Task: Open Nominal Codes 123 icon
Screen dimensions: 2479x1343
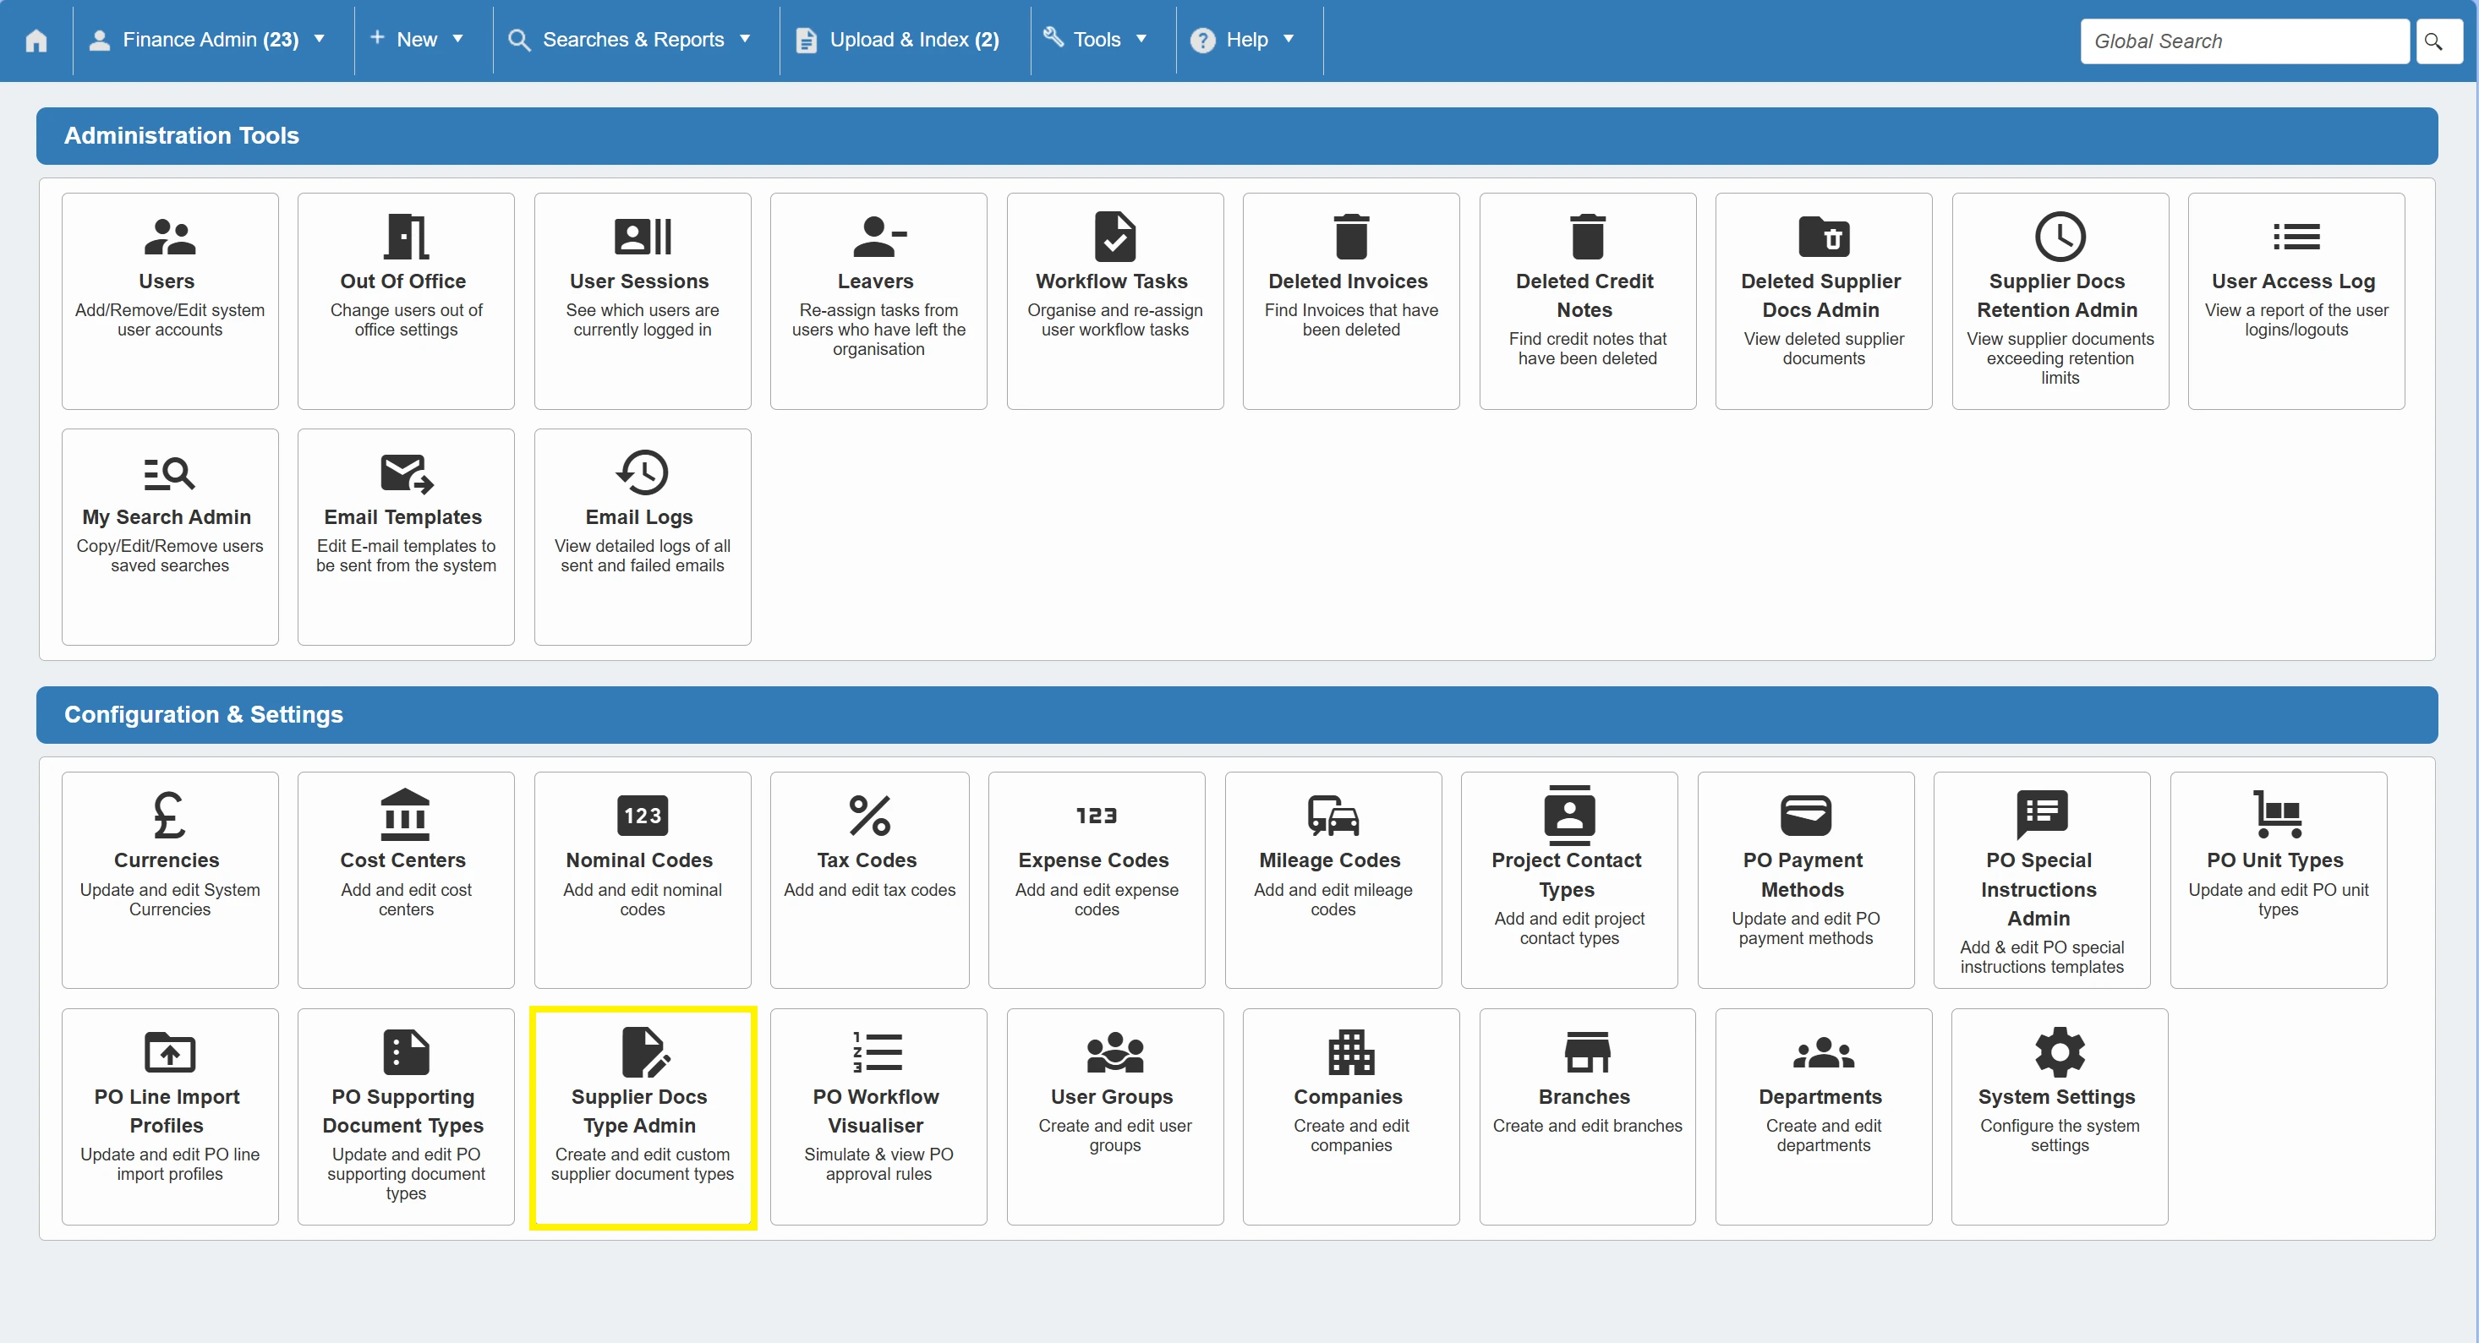Action: click(642, 815)
